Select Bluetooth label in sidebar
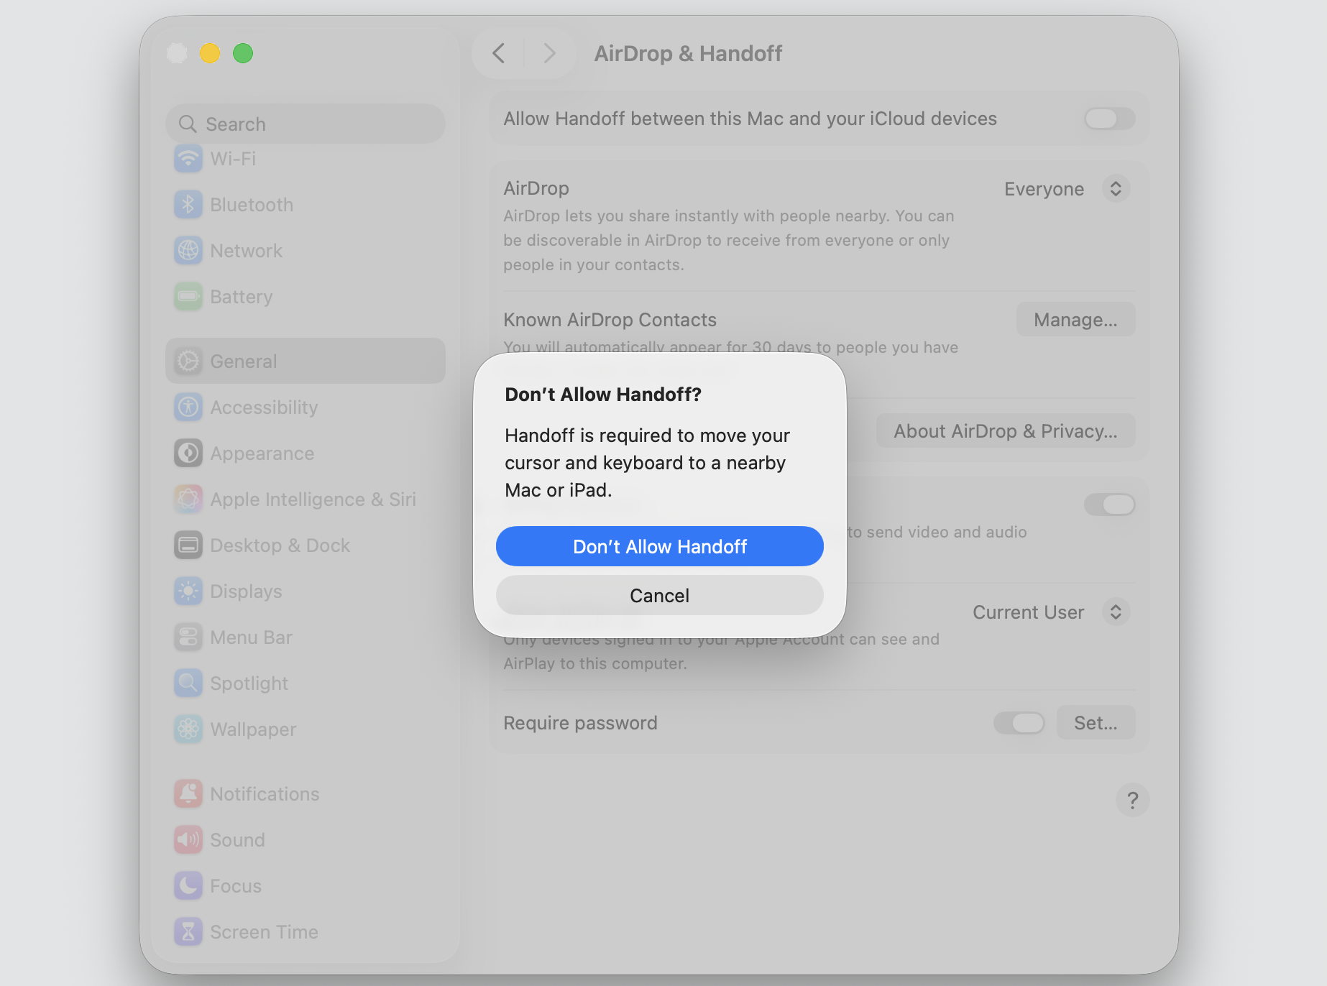The image size is (1327, 986). [252, 205]
